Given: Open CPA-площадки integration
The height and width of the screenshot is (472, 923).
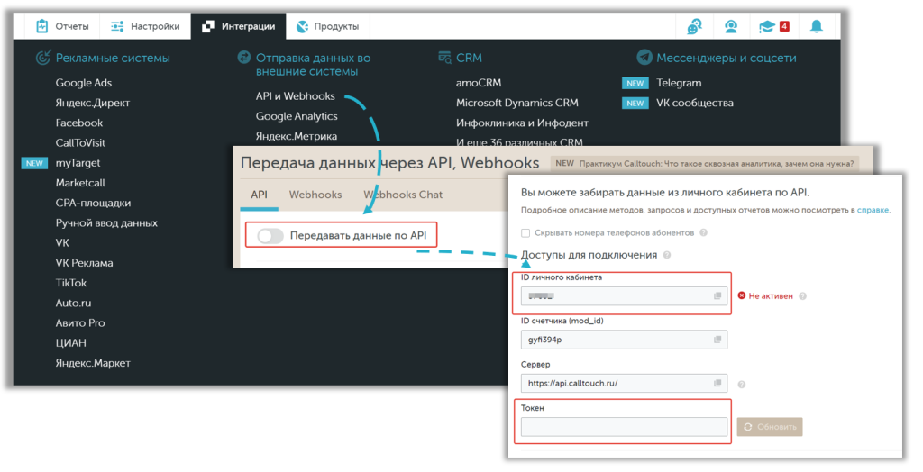Looking at the screenshot, I should [93, 203].
